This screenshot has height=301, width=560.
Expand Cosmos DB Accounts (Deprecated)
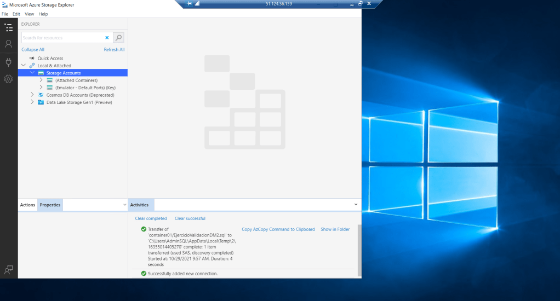tap(32, 95)
